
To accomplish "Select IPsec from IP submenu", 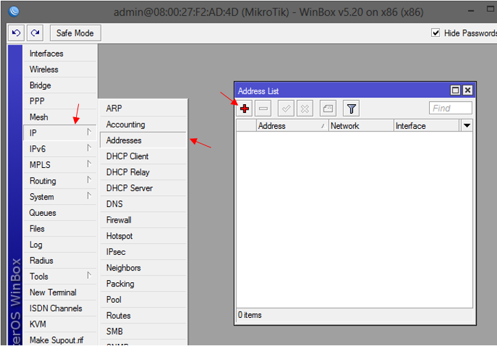I will coord(143,251).
